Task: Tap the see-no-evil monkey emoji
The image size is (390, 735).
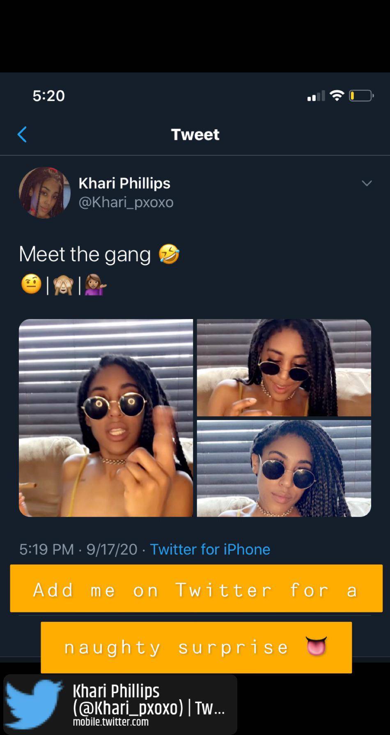Action: (63, 284)
